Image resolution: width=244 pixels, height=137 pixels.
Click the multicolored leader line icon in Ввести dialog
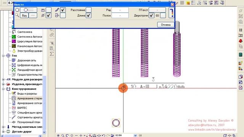171,13
